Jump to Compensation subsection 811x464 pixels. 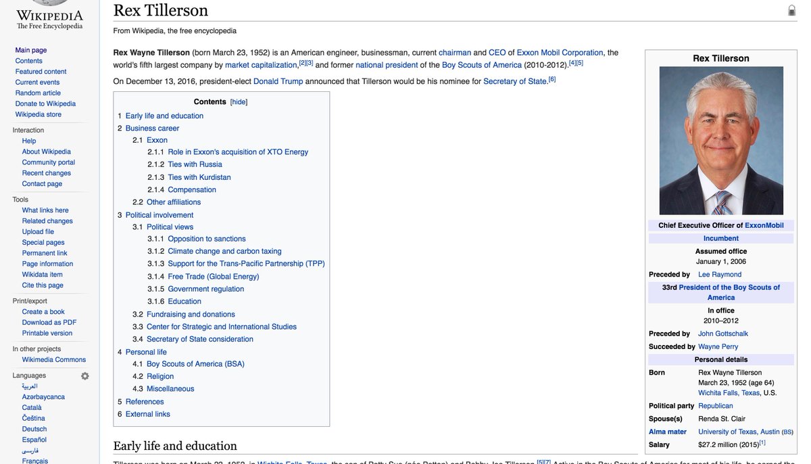[x=192, y=190]
